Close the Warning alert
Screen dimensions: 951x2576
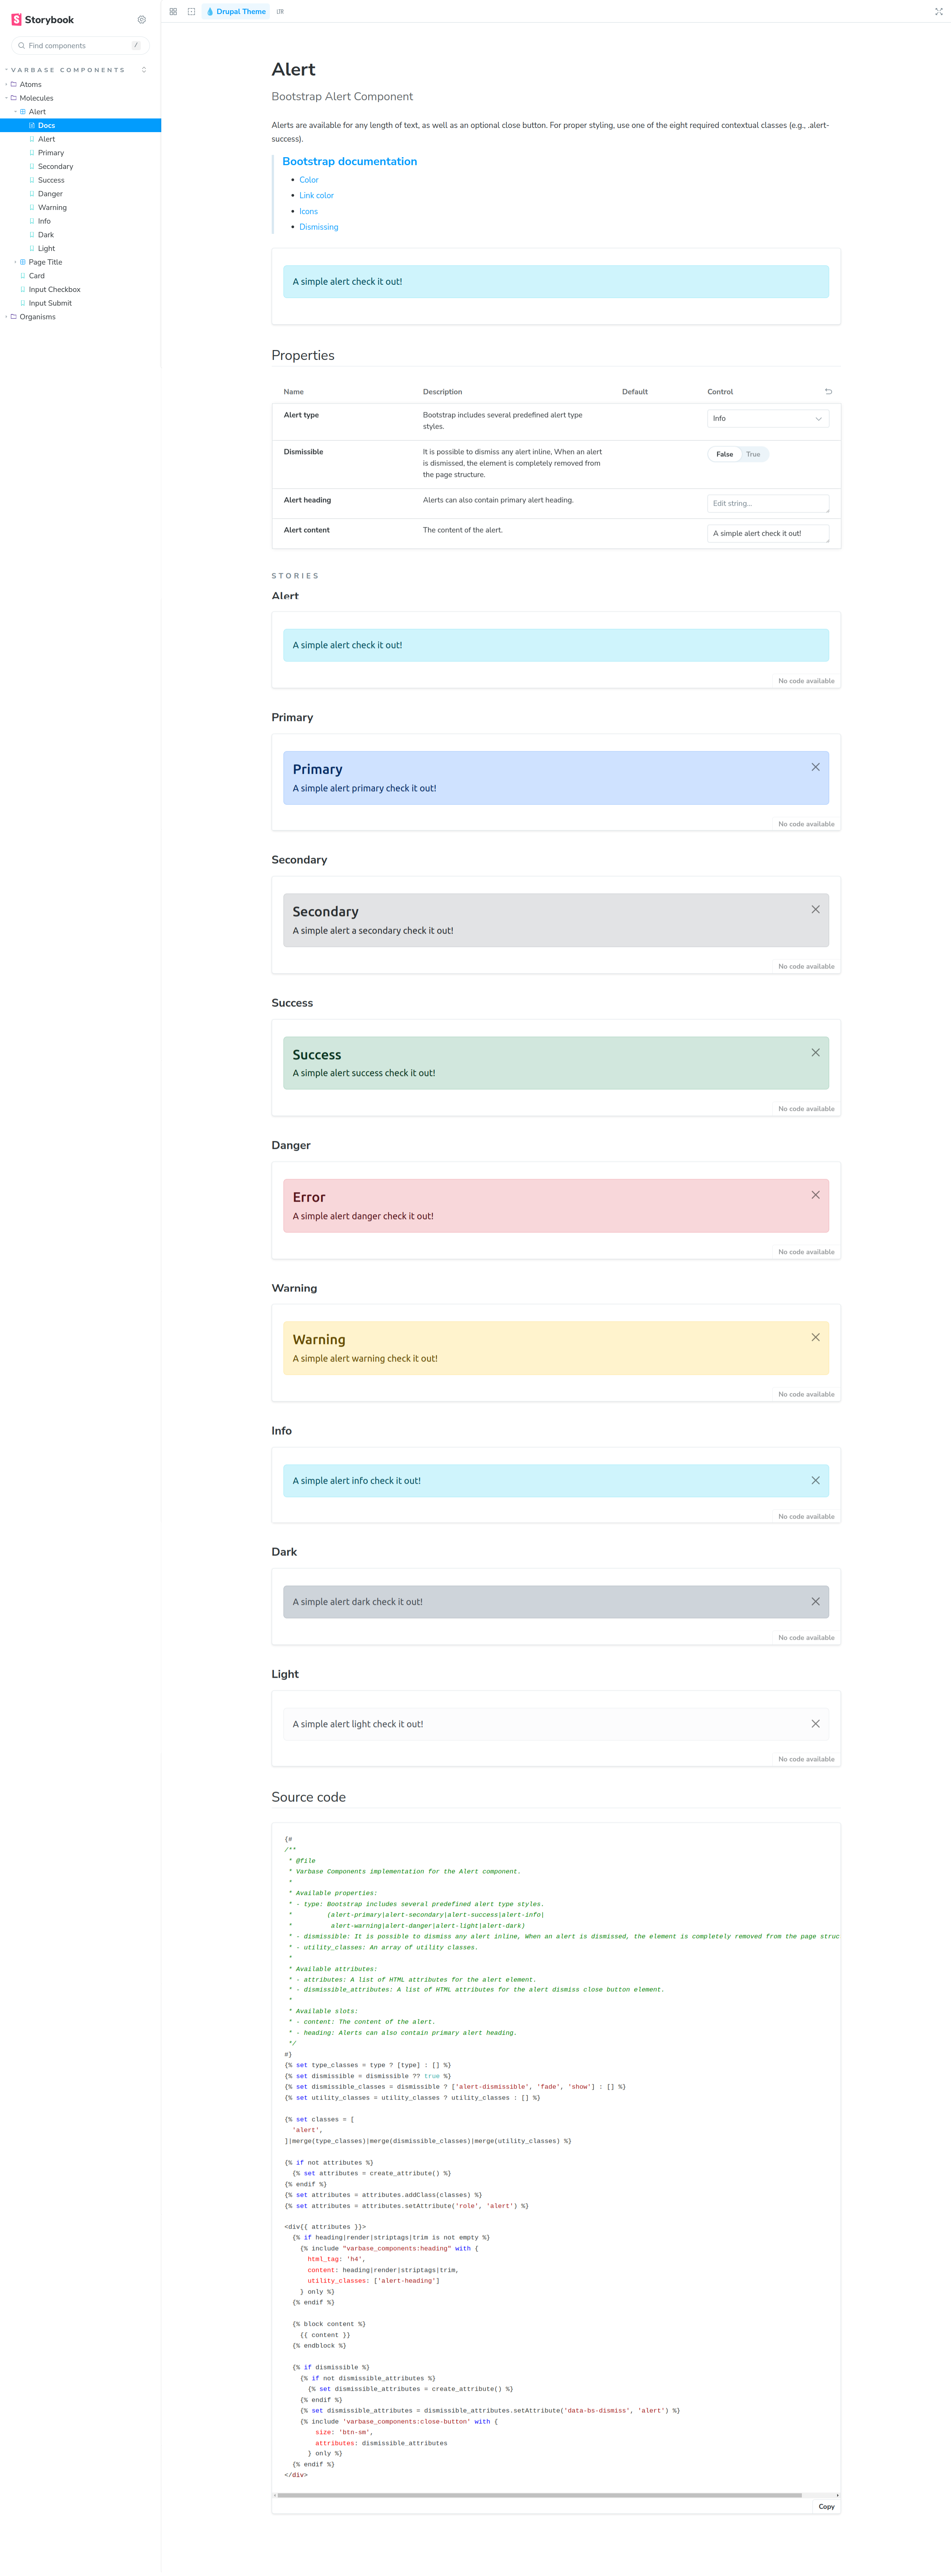point(815,1337)
